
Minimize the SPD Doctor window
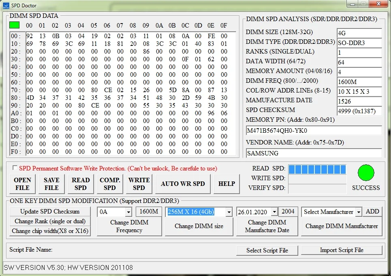(x=353, y=4)
